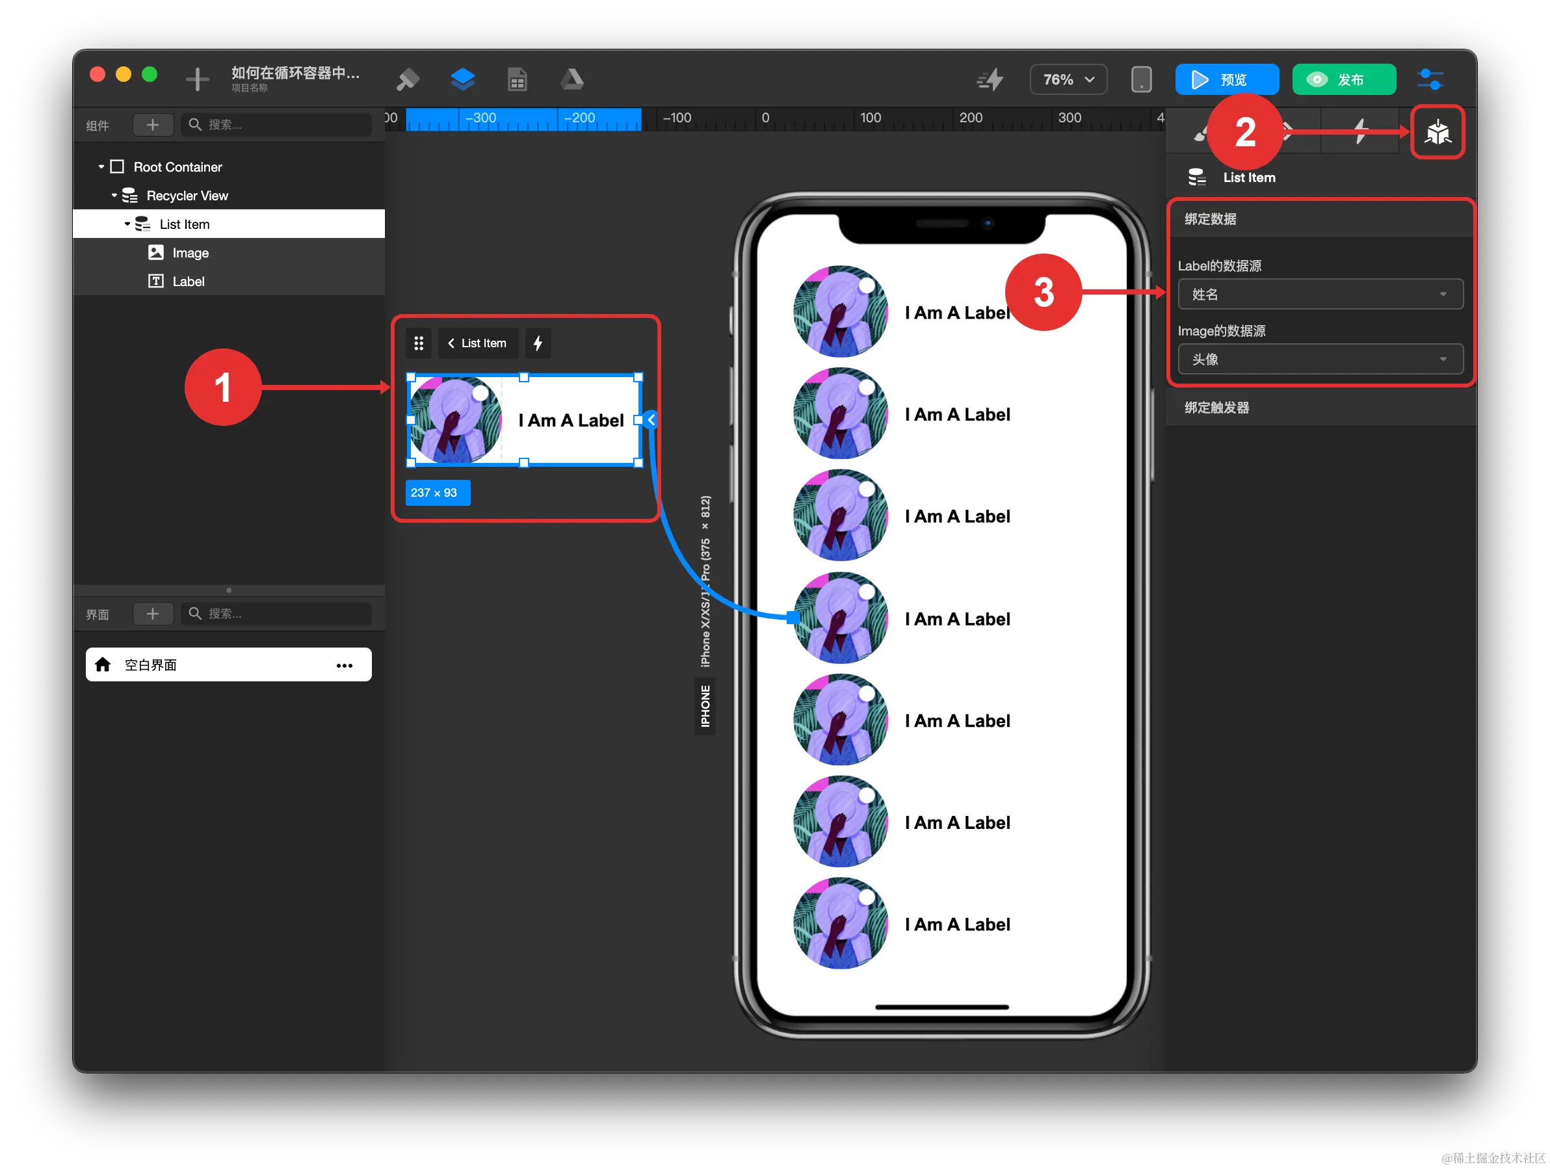Click the hammer build tool icon
Viewport: 1550px width, 1169px height.
click(x=407, y=79)
